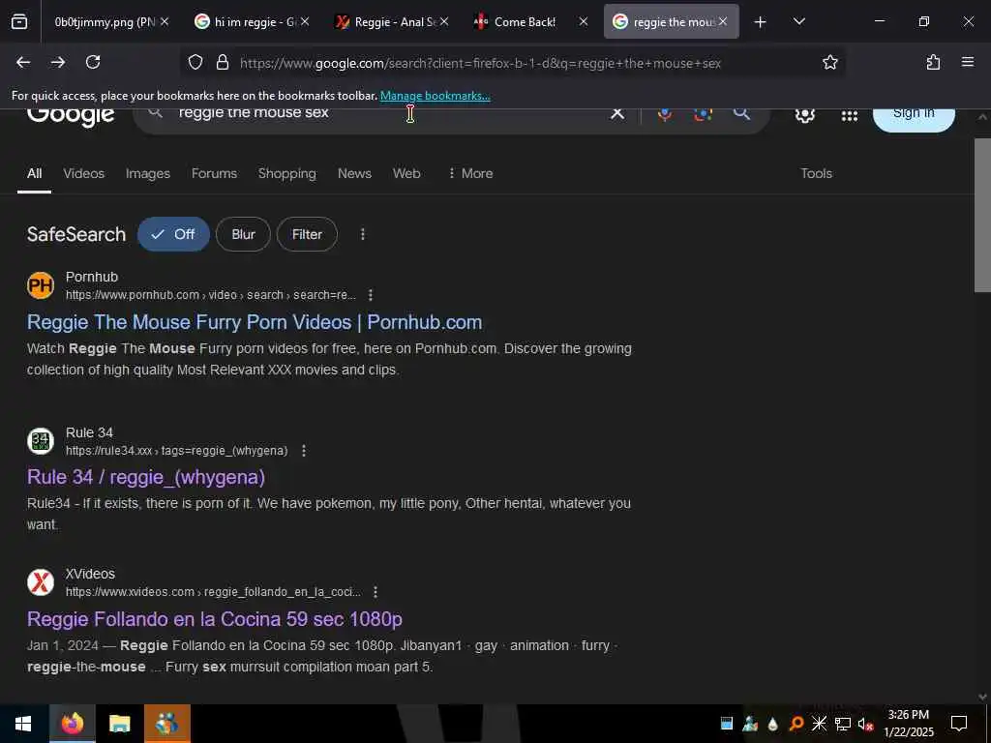991x743 pixels.
Task: Close the 'Come Back!' tab
Action: pos(584,21)
